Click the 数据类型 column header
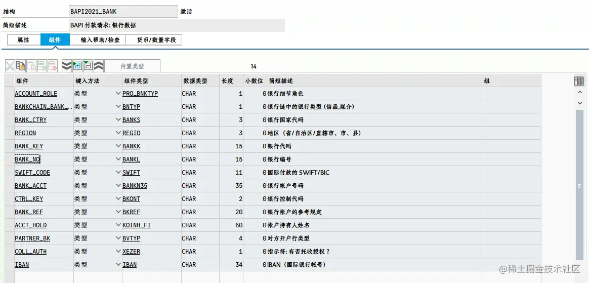Screen dimensions: 589x283 coord(200,81)
